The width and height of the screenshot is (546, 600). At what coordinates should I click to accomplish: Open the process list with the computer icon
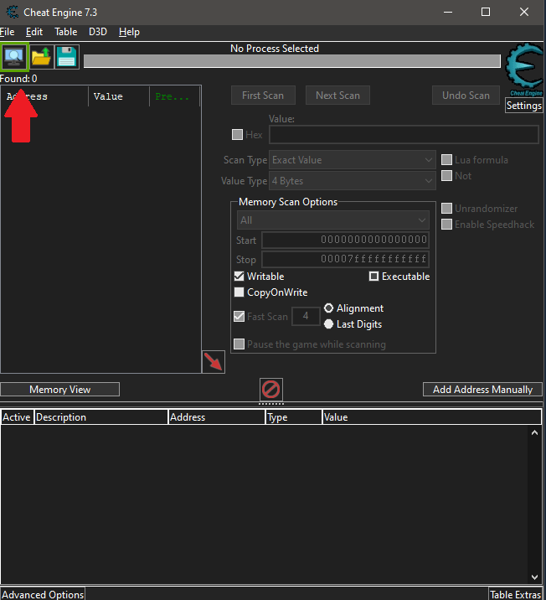[14, 57]
